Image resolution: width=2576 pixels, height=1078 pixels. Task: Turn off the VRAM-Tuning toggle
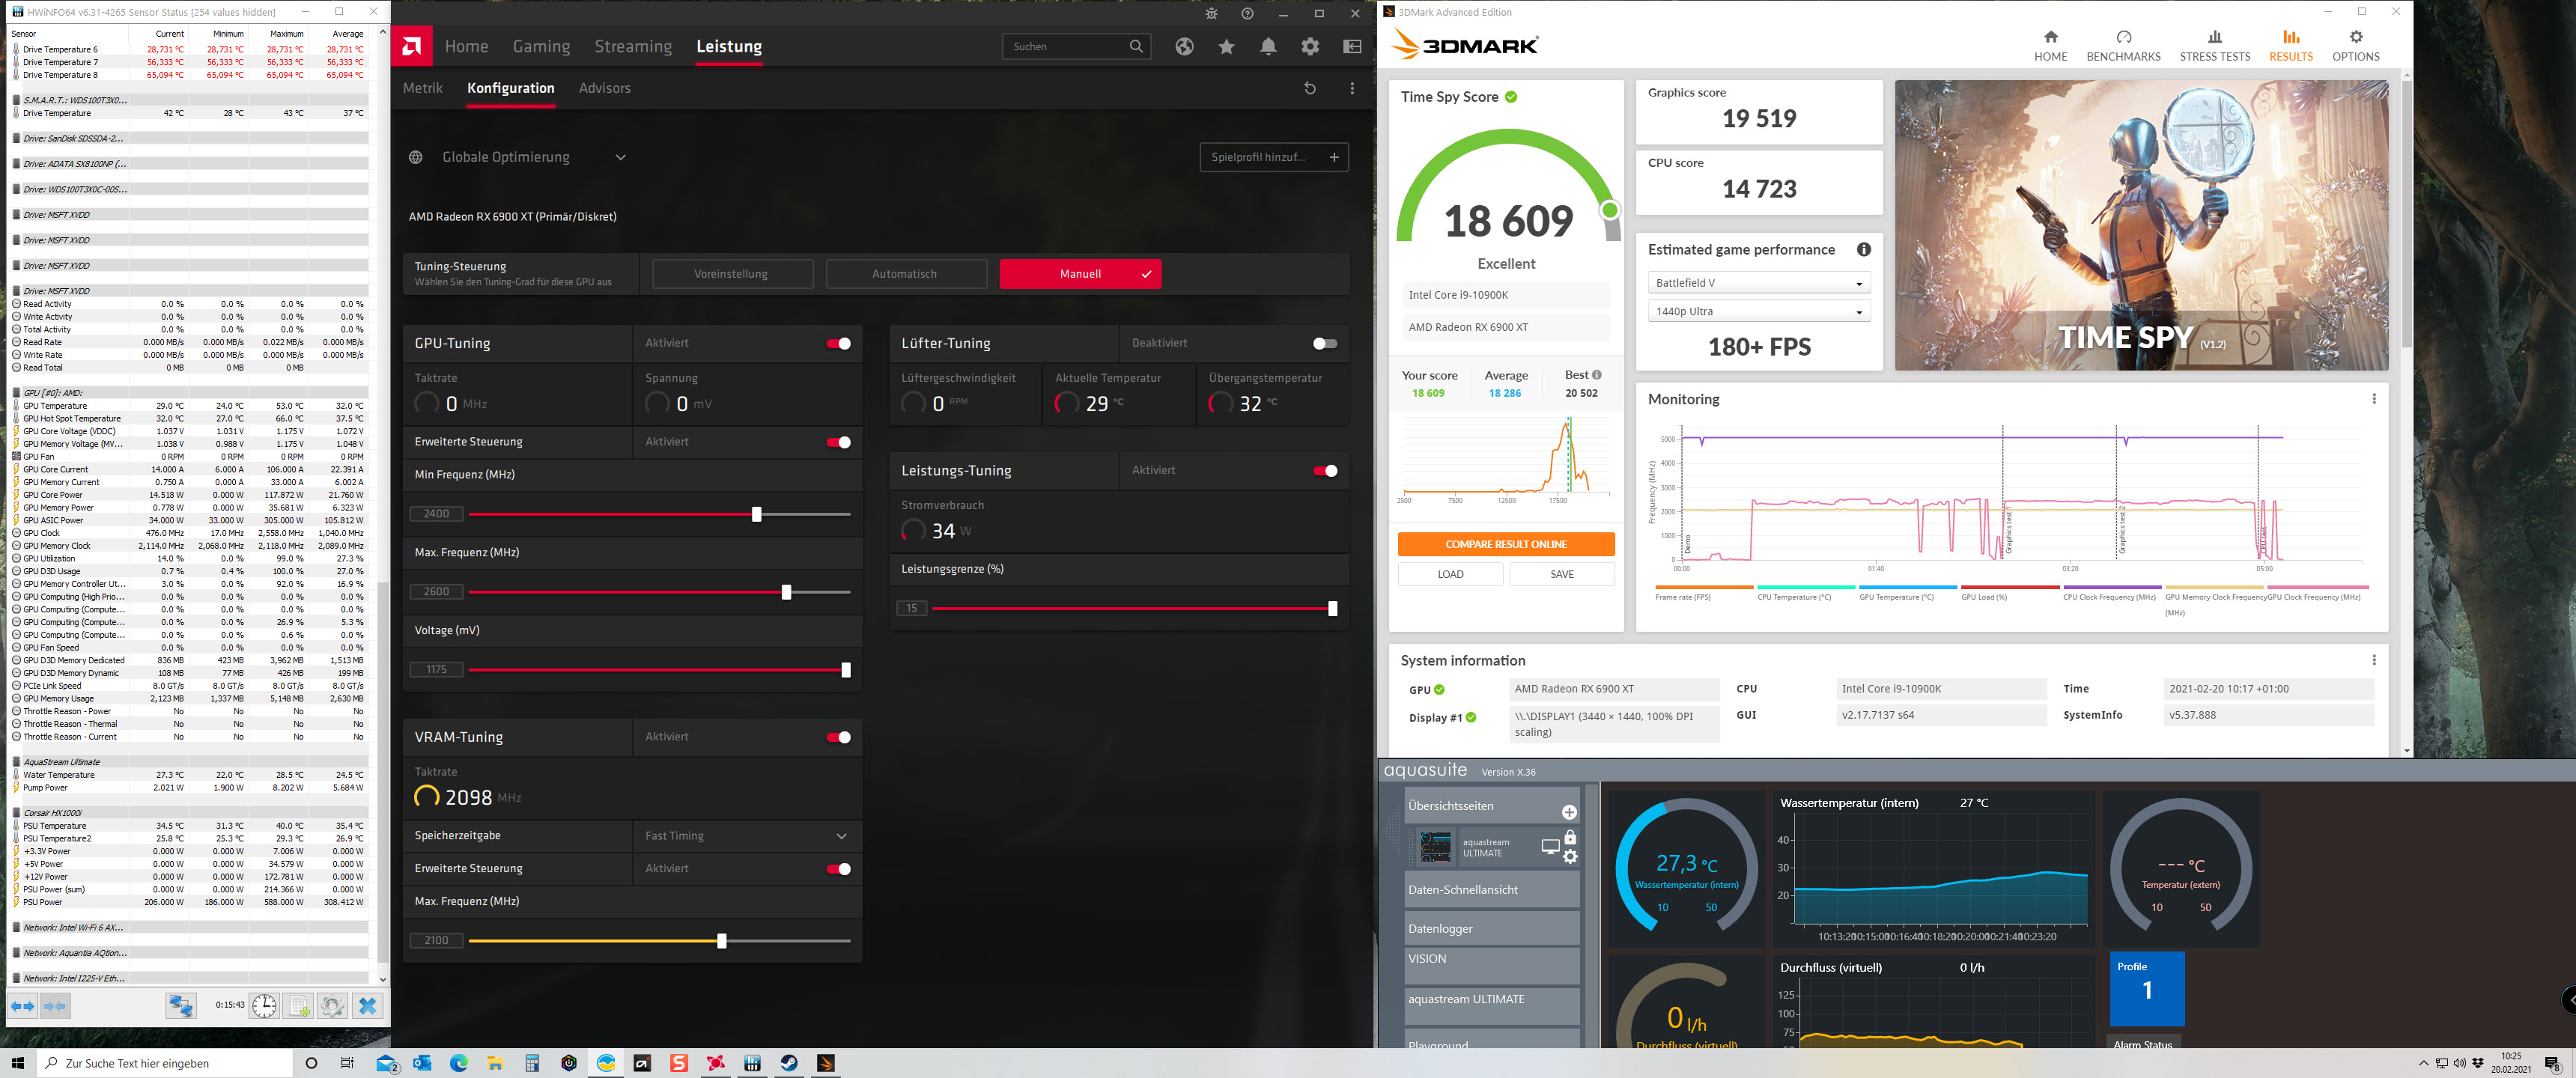click(x=838, y=737)
